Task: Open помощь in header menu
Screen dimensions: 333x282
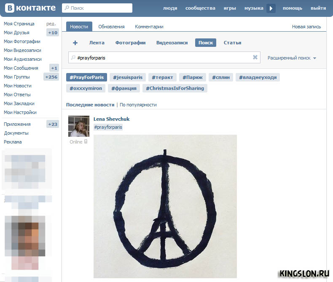Action: pyautogui.click(x=293, y=8)
